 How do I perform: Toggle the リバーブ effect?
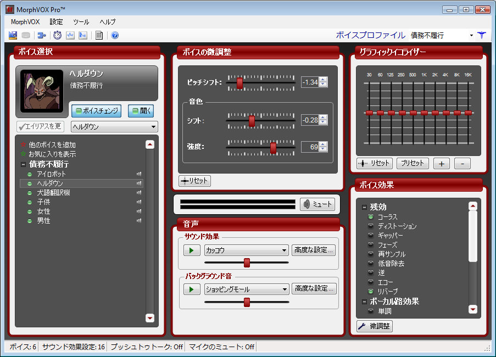coord(371,291)
